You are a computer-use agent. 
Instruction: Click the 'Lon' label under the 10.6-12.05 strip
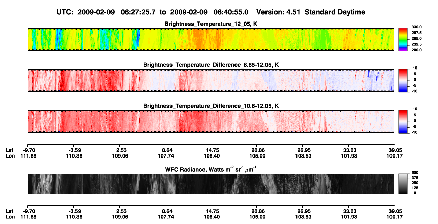click(10, 156)
